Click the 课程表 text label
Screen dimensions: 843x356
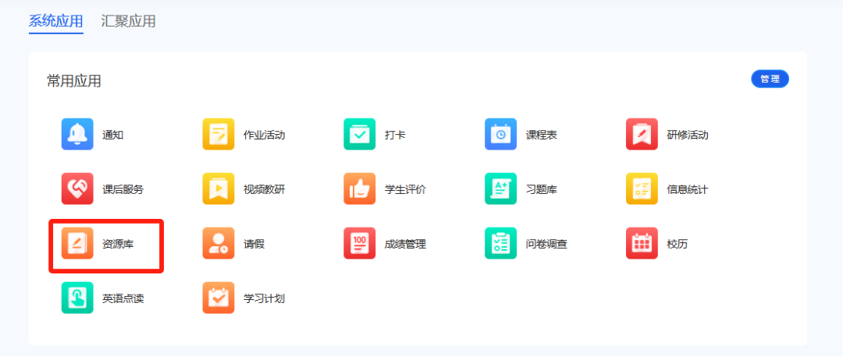tap(542, 135)
